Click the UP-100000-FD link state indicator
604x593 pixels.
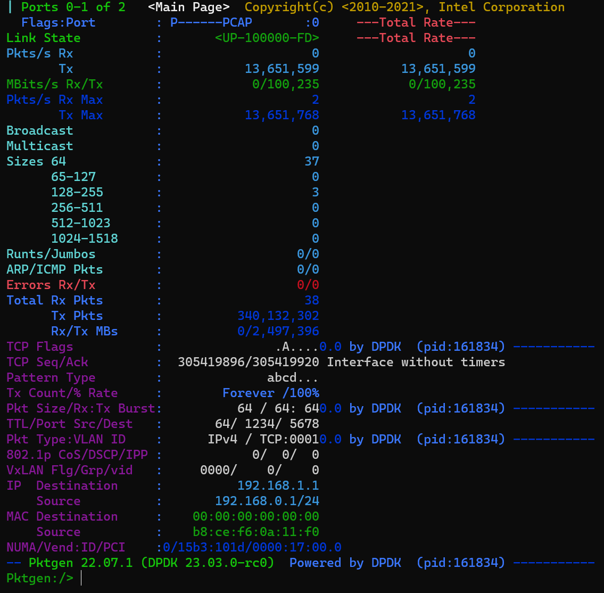tap(267, 38)
